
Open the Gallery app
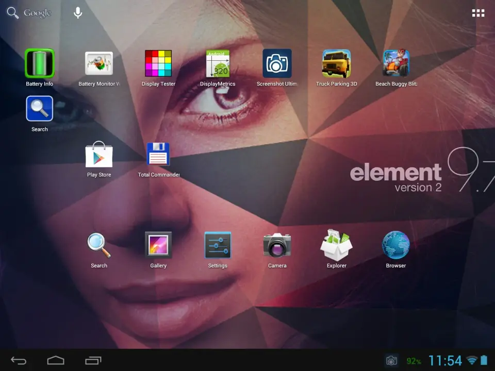158,245
